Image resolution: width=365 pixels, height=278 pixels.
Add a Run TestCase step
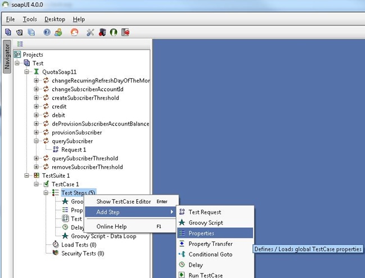coord(215,275)
